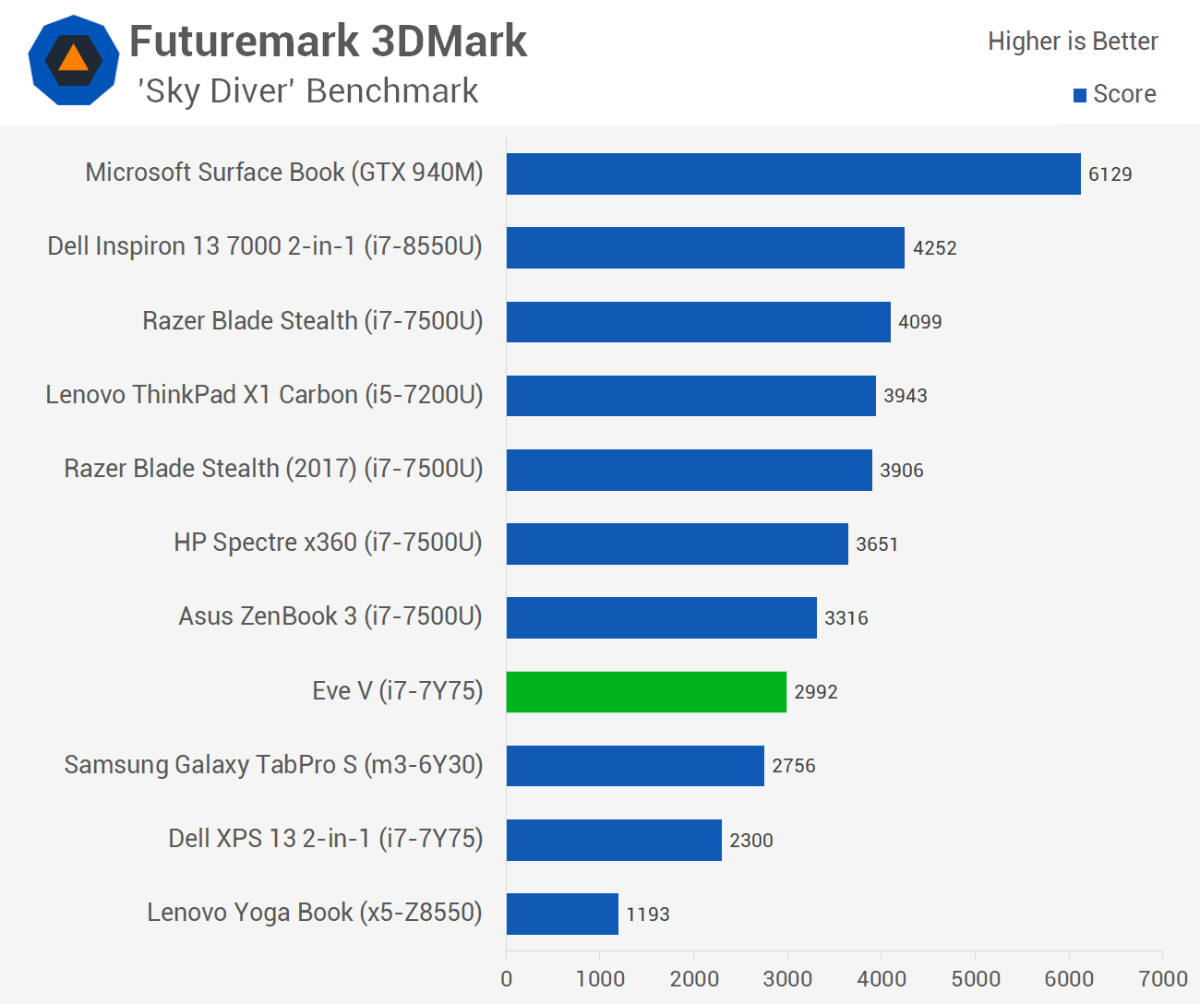Click the 'Sky Diver' Benchmark subtitle
The image size is (1200, 1004).
pos(307,91)
